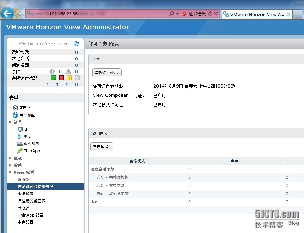Reload the page with refresh icon

[210, 14]
